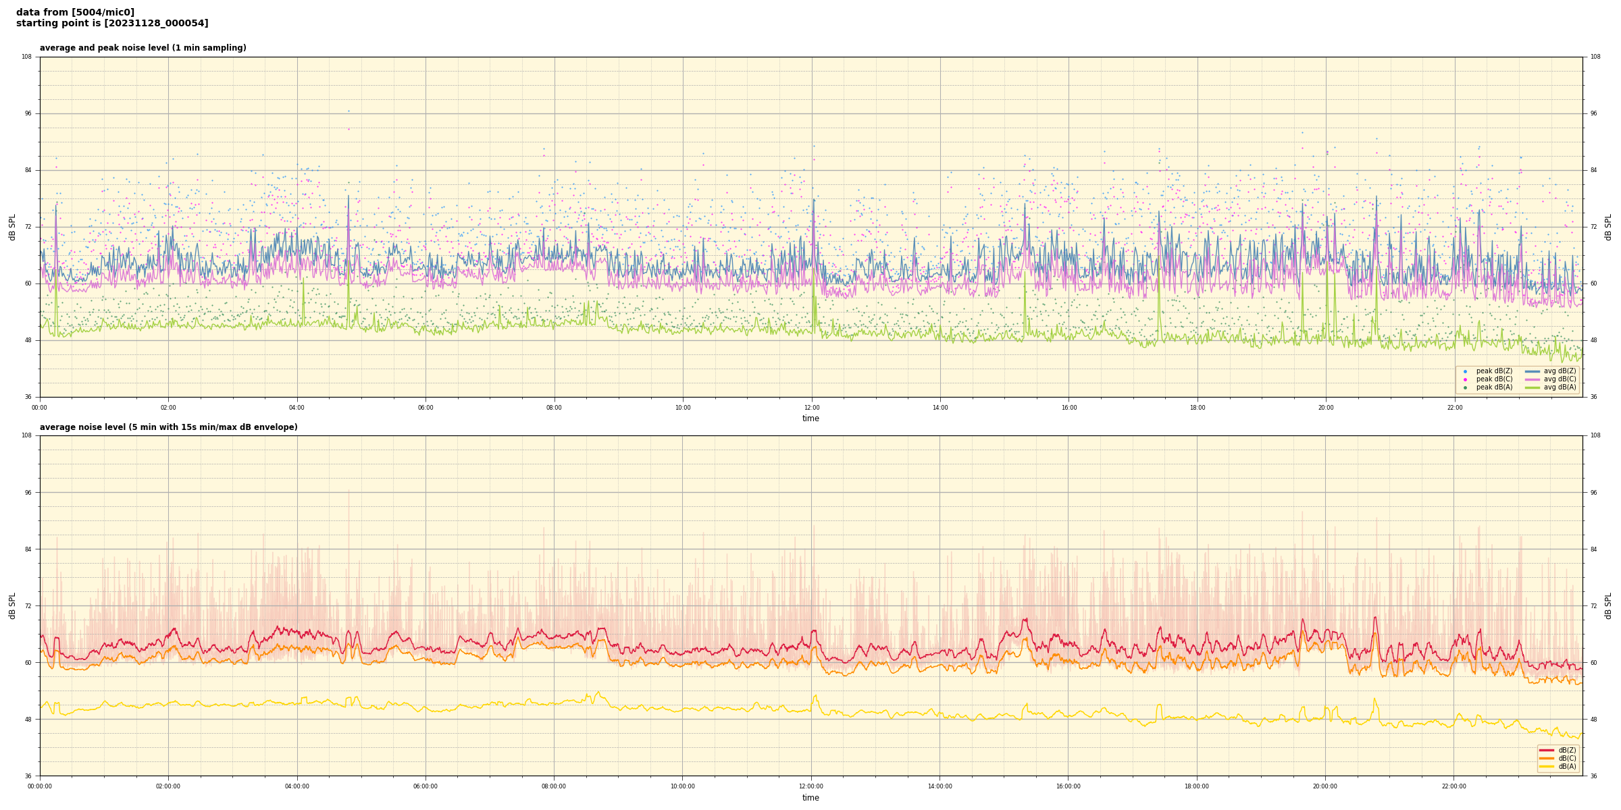Click the bottom chart title about 15s envelope
Image resolution: width=1621 pixels, height=810 pixels.
point(168,427)
